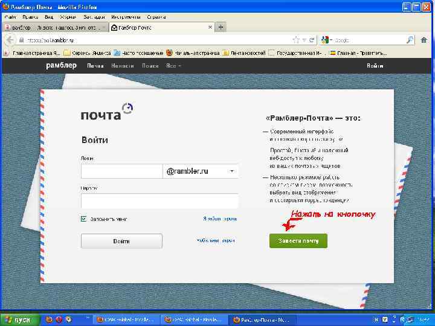Viewport: 435px width, 326px height.
Task: Open Почта in the Rambler header
Action: [95, 66]
